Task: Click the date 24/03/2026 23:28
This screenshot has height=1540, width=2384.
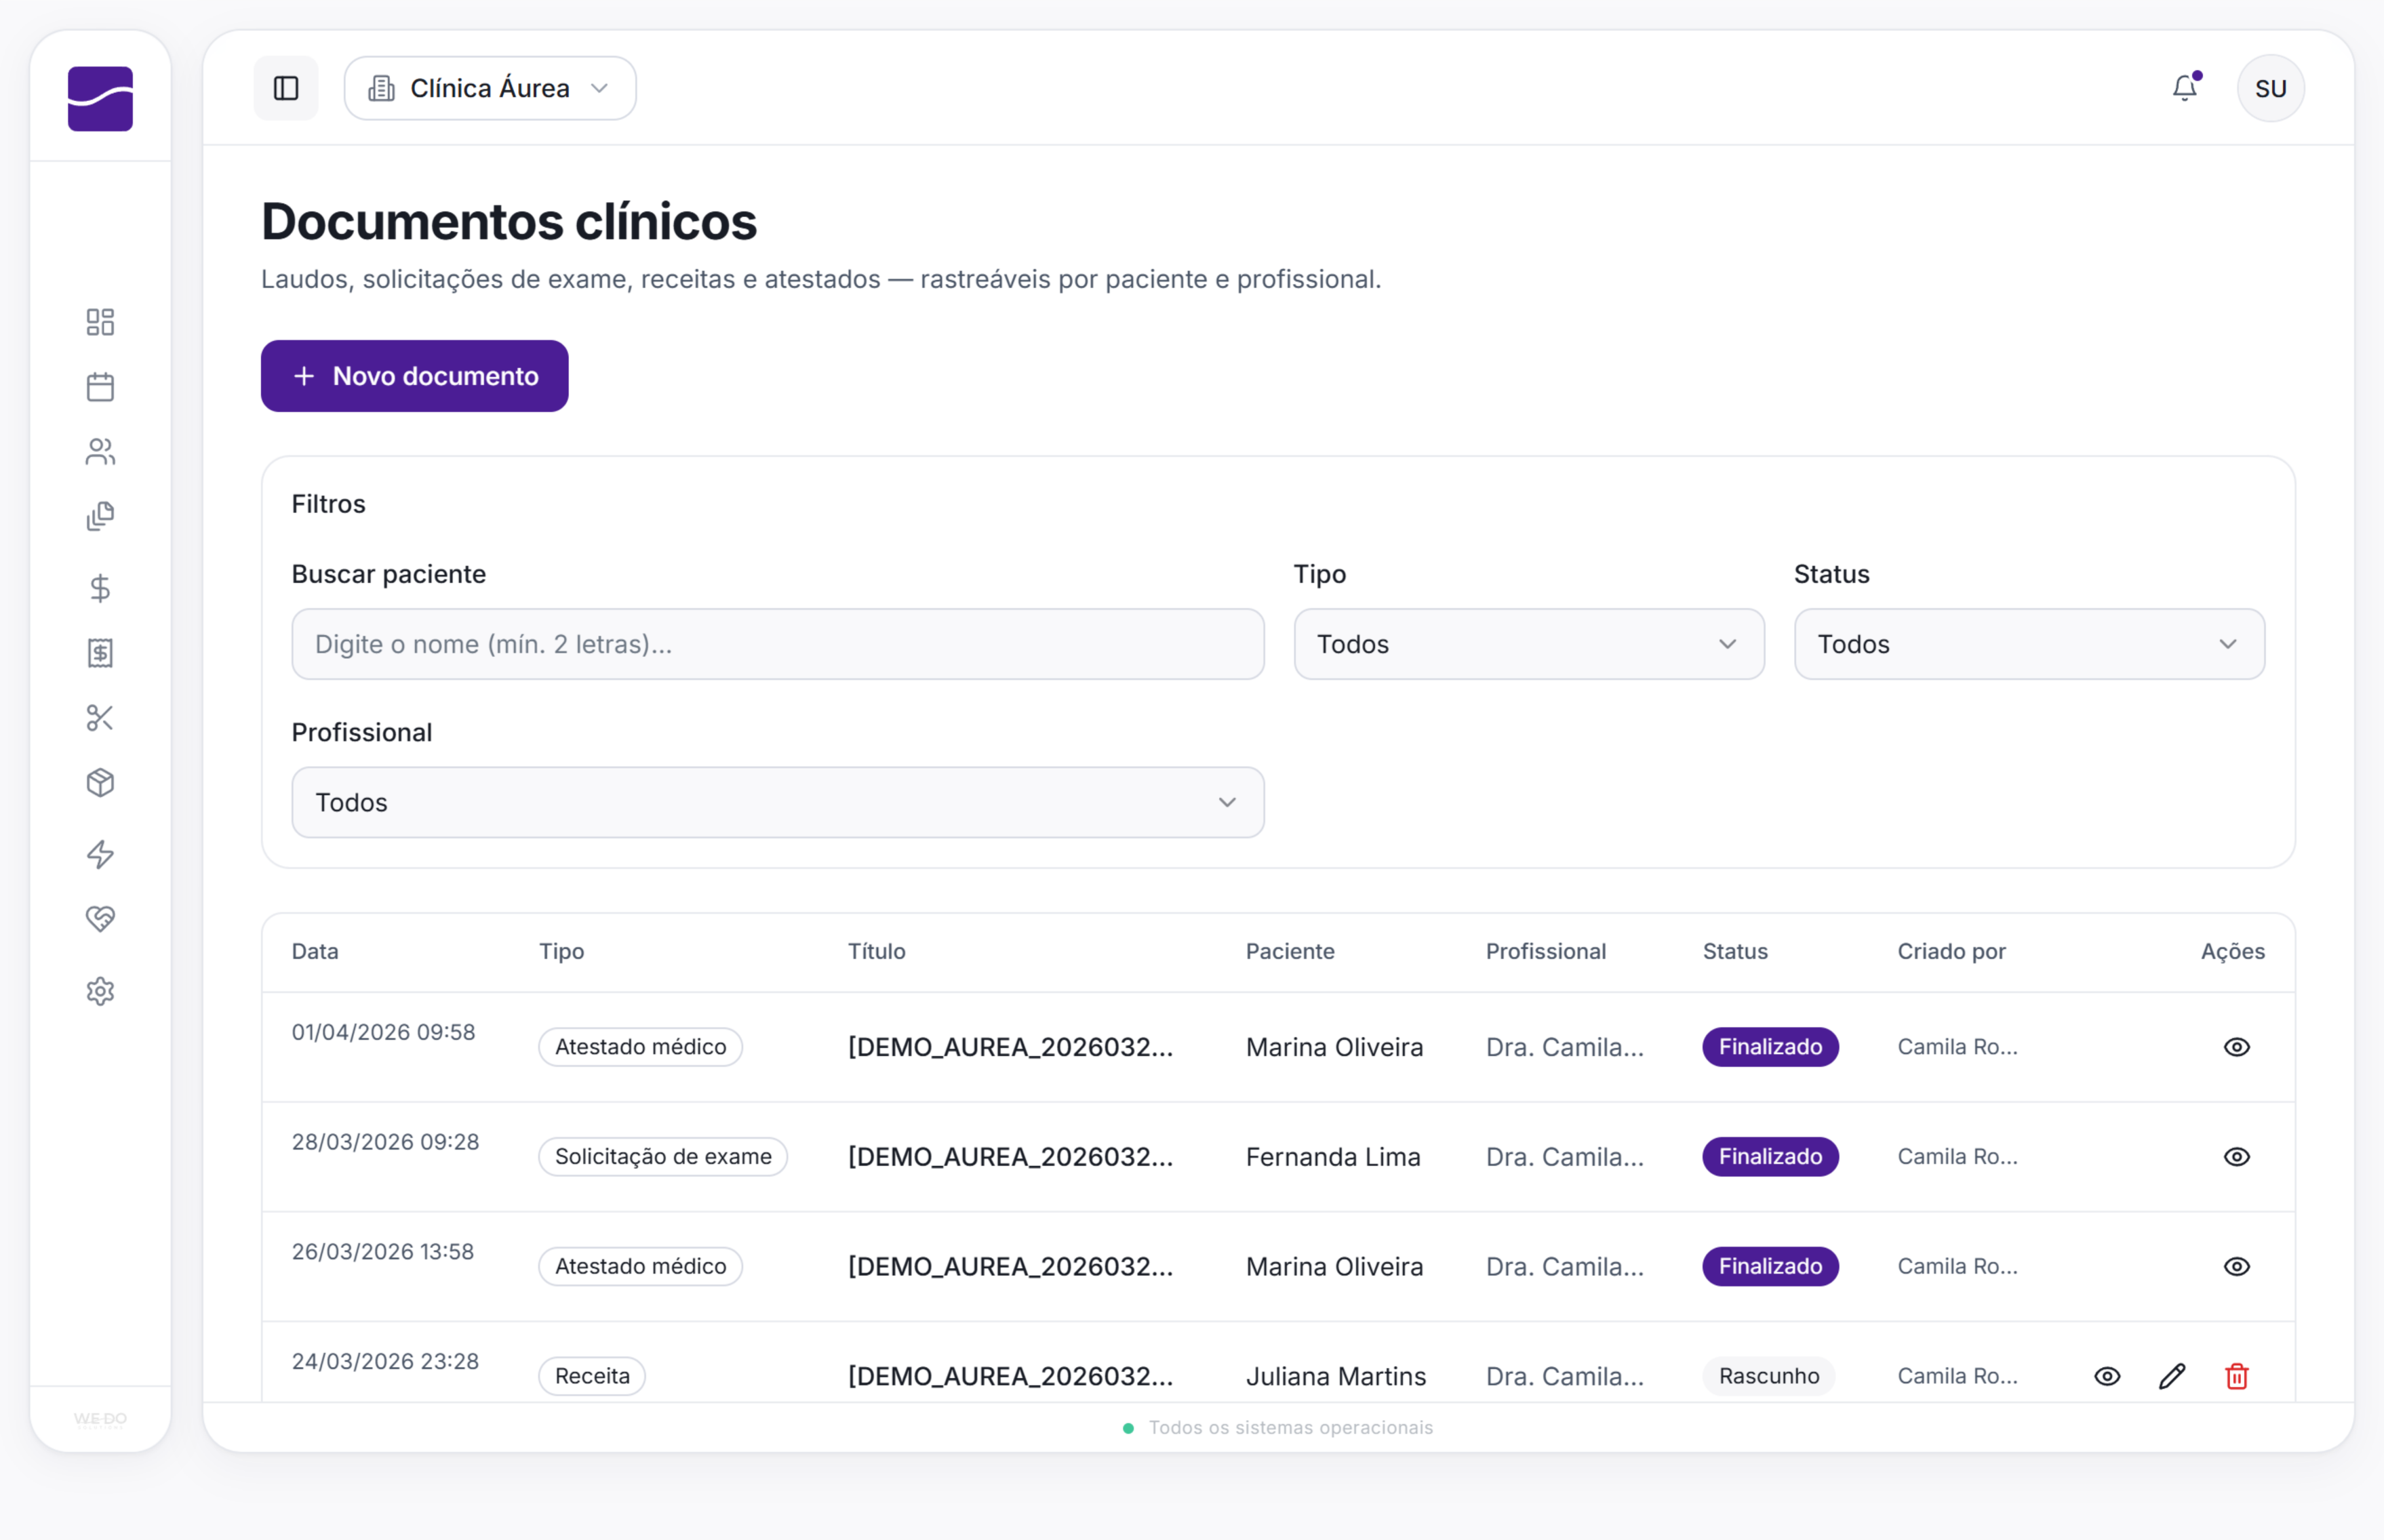Action: [x=385, y=1361]
